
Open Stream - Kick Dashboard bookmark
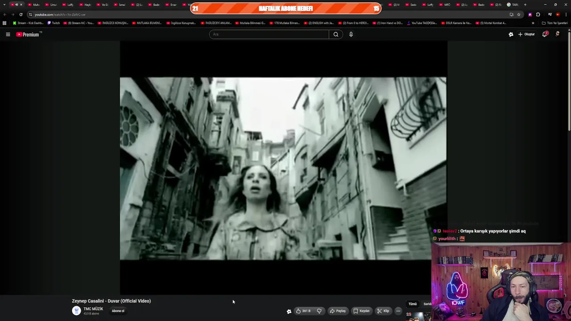(28, 23)
